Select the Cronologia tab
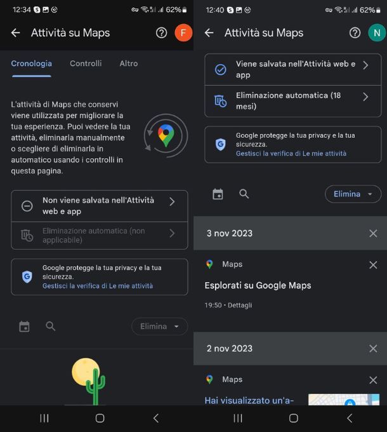This screenshot has height=432, width=387. pos(31,64)
